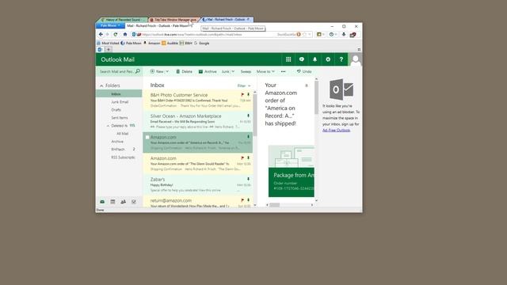Click the Sweep button
This screenshot has height=285, width=507.
[246, 71]
